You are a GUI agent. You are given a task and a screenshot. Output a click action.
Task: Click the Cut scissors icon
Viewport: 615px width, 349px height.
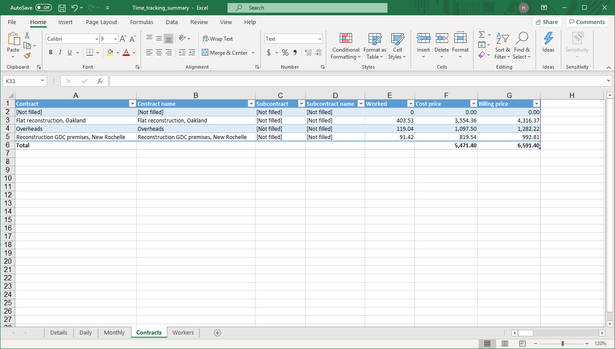point(27,35)
